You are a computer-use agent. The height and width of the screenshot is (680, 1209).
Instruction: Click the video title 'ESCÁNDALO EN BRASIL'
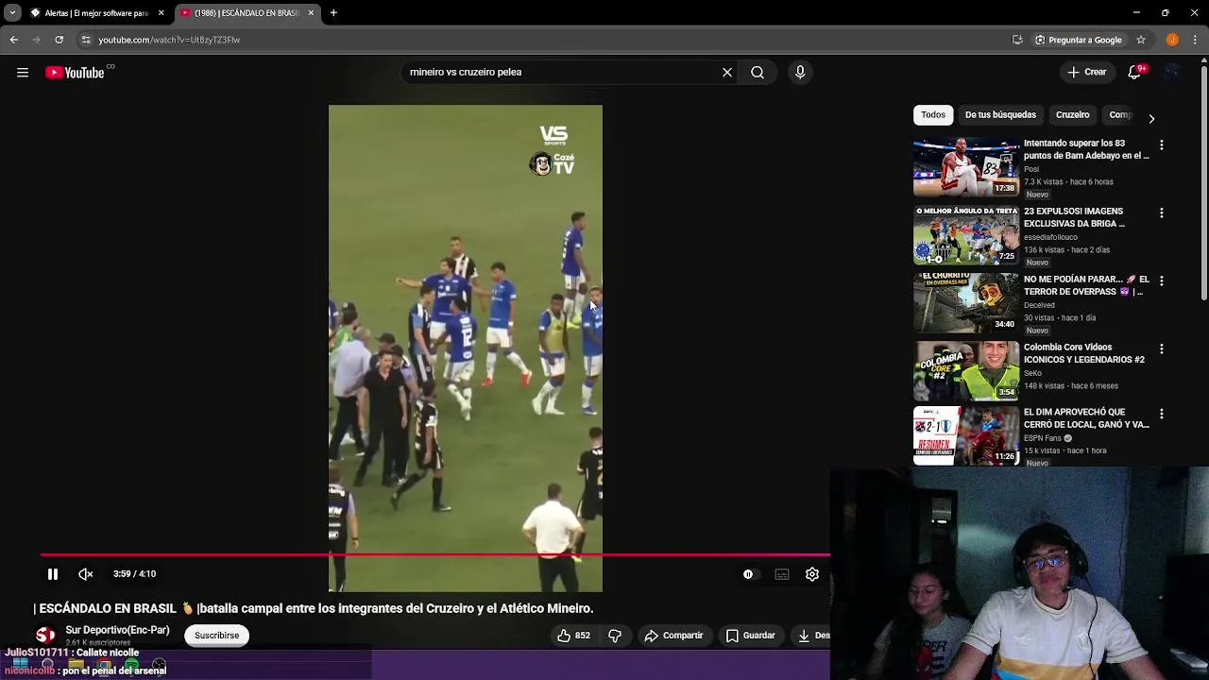tap(314, 608)
